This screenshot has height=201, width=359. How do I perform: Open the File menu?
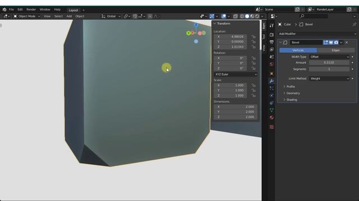(11, 9)
